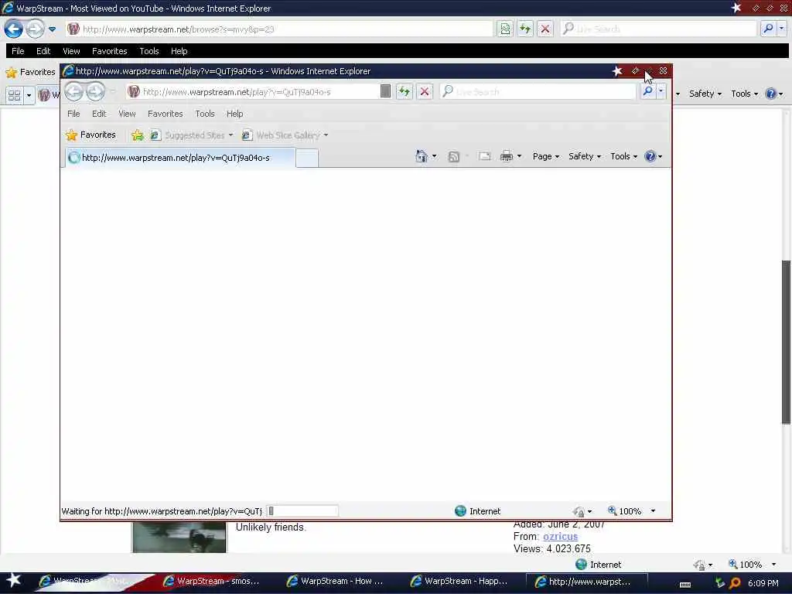Viewport: 792px width, 594px height.
Task: Open search provider dropdown in main window
Action: (781, 29)
